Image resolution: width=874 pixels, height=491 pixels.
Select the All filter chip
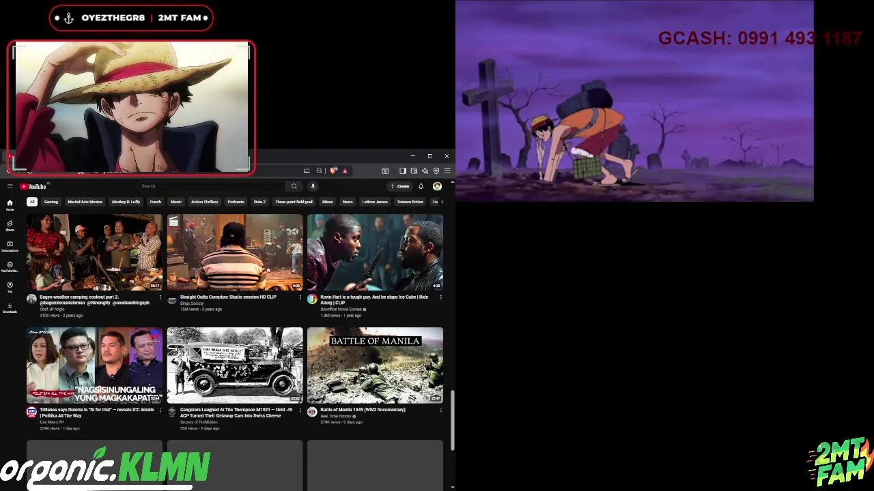[x=31, y=202]
